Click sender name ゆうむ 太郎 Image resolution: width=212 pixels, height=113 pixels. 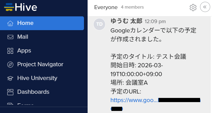tap(126, 21)
